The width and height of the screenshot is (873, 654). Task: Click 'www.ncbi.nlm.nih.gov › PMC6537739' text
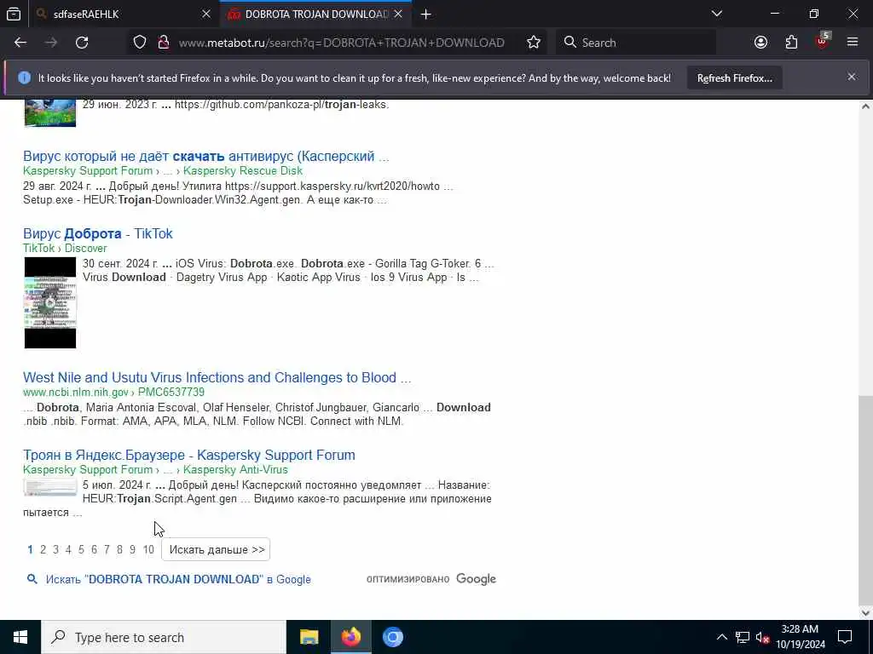[113, 392]
